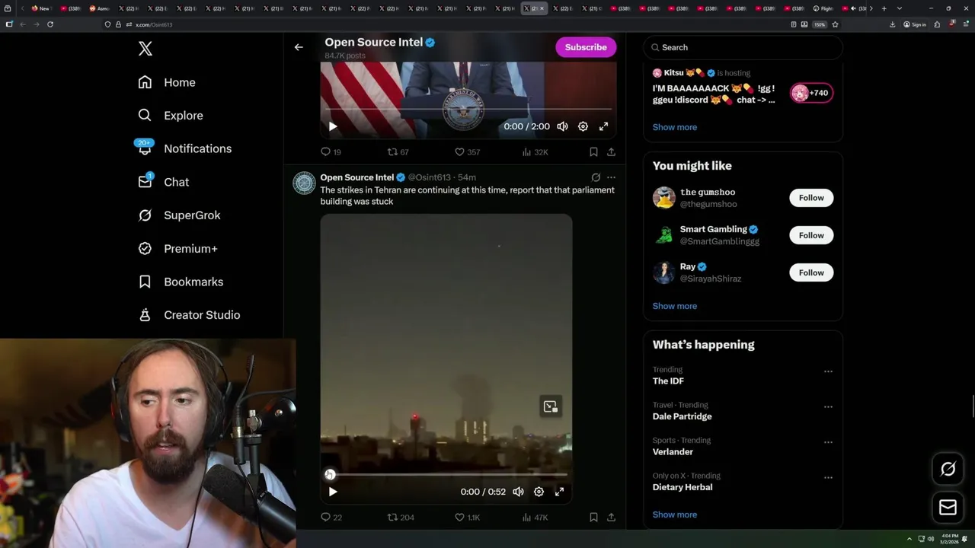Viewport: 975px width, 548px height.
Task: Share the post with 357 likes
Action: coord(611,152)
